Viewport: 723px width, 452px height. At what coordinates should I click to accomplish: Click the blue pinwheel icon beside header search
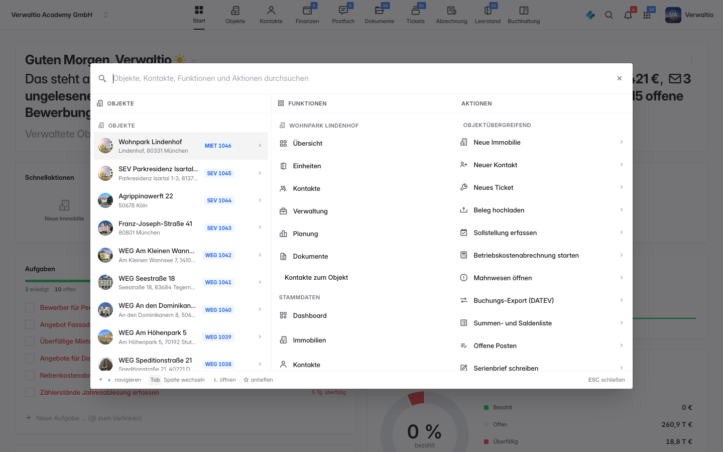click(590, 15)
